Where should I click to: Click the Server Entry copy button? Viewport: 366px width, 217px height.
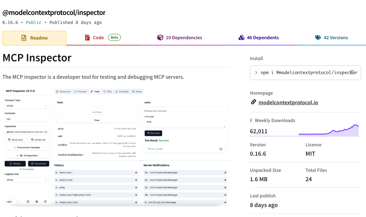click(15, 140)
